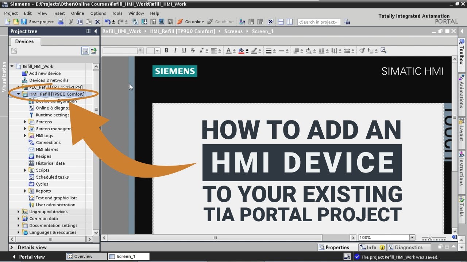Open the Online menu
The width and height of the screenshot is (467, 262).
click(77, 13)
